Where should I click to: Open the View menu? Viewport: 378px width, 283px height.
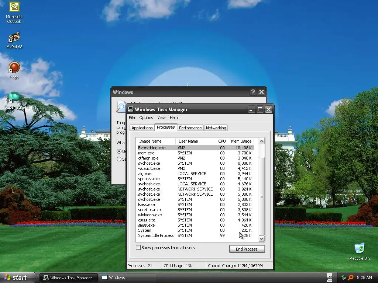coord(161,118)
